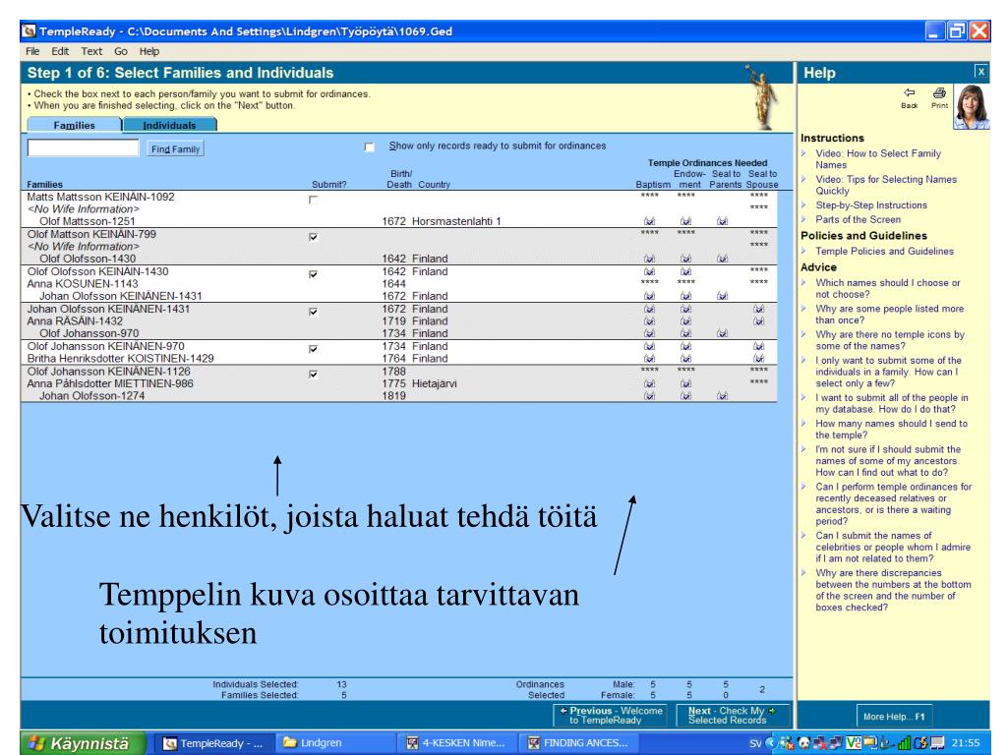Open 'Can I perform temple ordinances' advice link
The image size is (1007, 755).
893,504
